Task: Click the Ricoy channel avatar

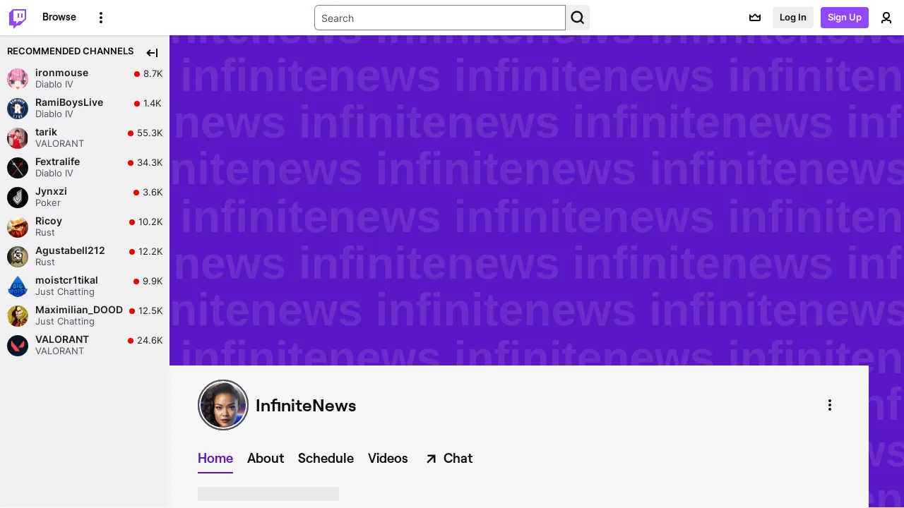Action: coord(18,226)
